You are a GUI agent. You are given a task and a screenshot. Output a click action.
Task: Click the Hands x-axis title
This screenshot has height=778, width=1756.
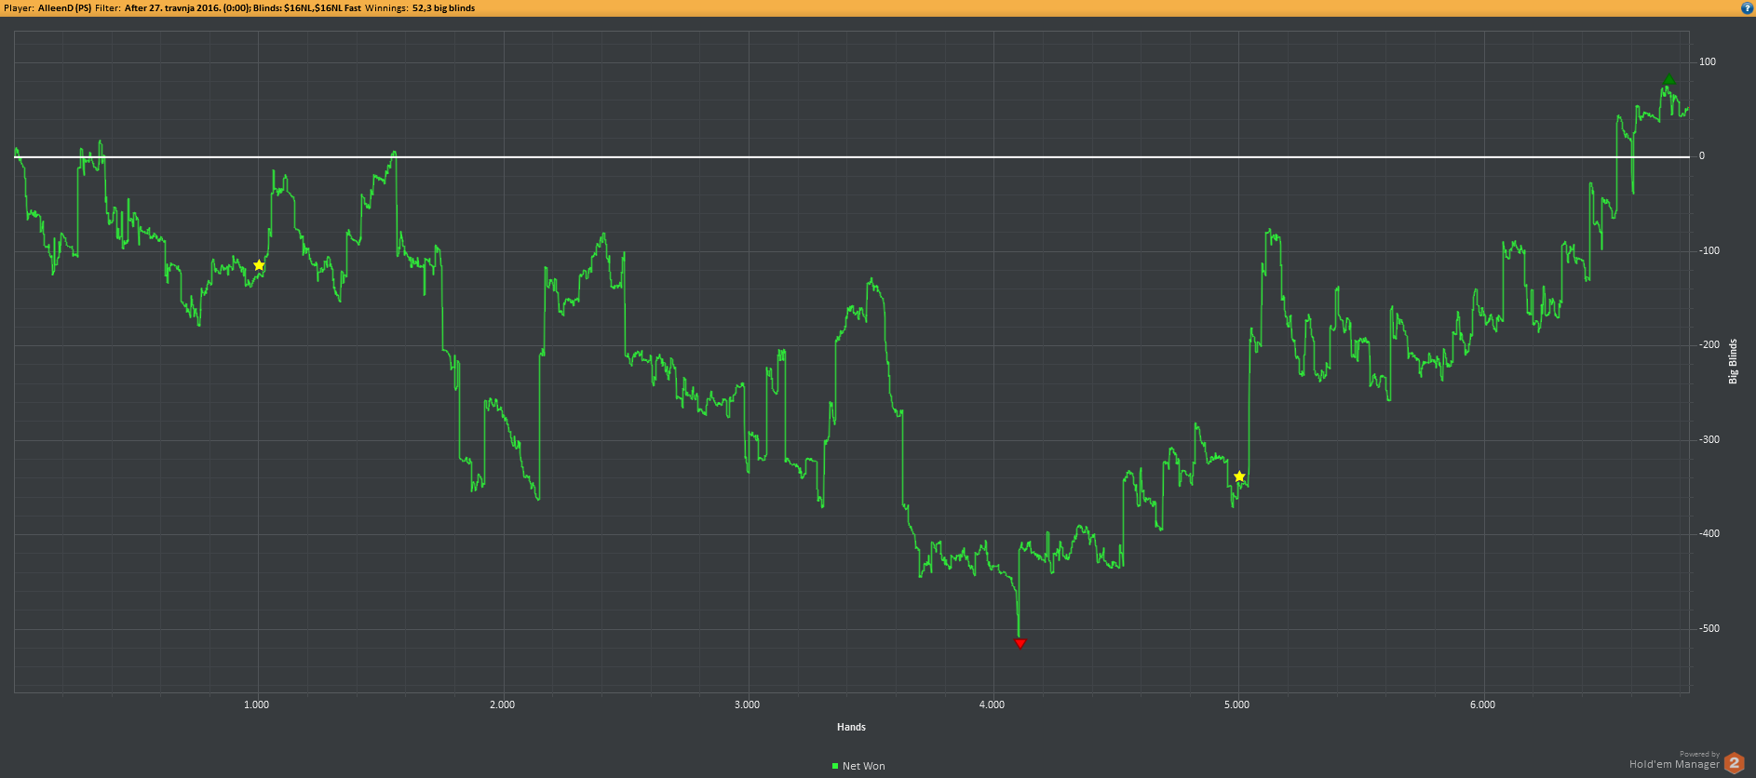point(851,727)
